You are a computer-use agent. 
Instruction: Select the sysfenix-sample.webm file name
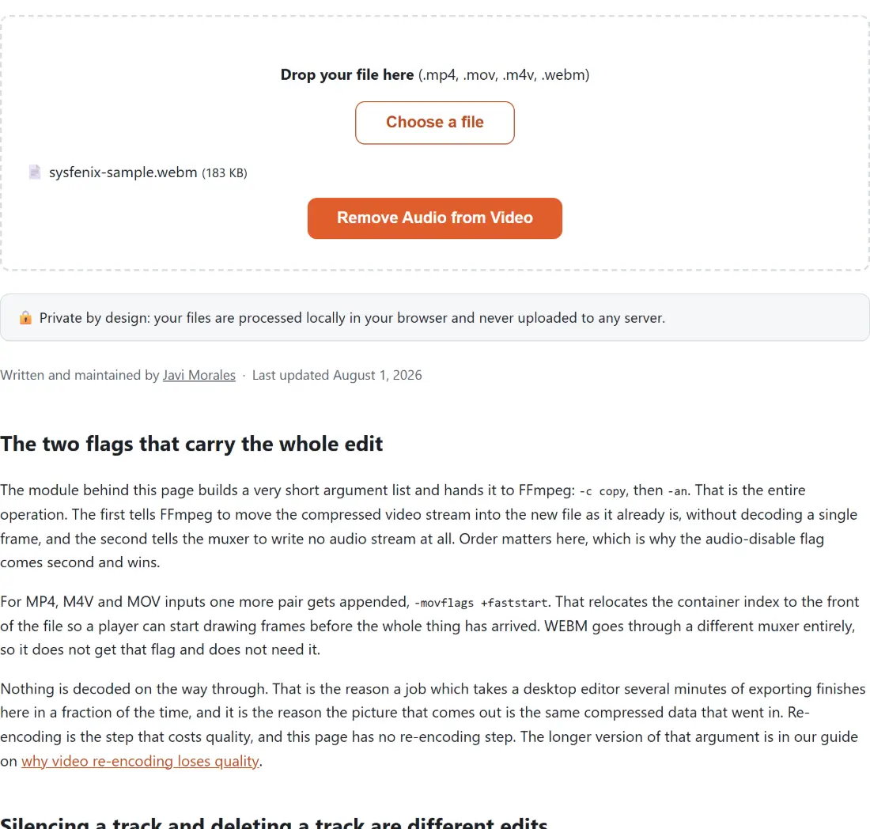pos(123,172)
